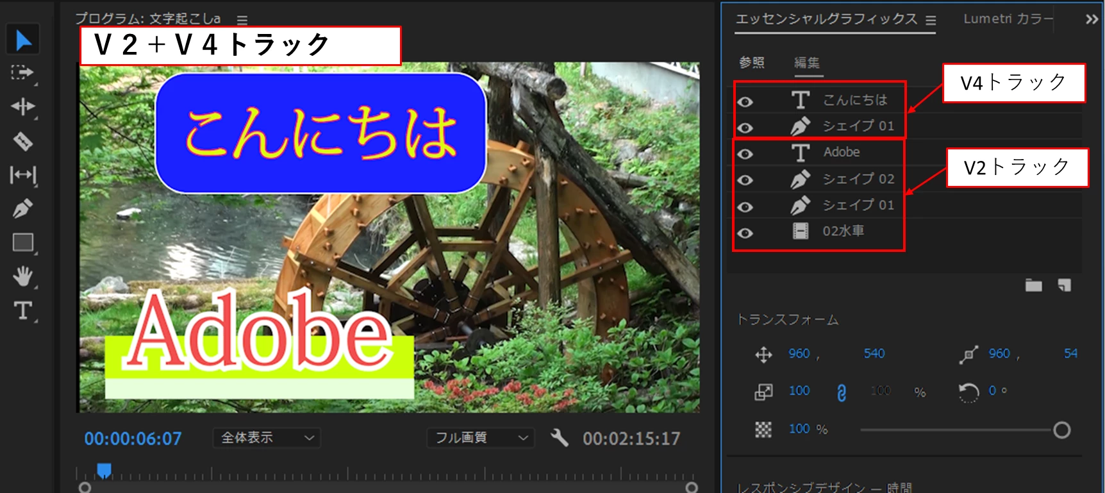Image resolution: width=1105 pixels, height=493 pixels.
Task: Switch to the 編集 tab
Action: click(807, 62)
